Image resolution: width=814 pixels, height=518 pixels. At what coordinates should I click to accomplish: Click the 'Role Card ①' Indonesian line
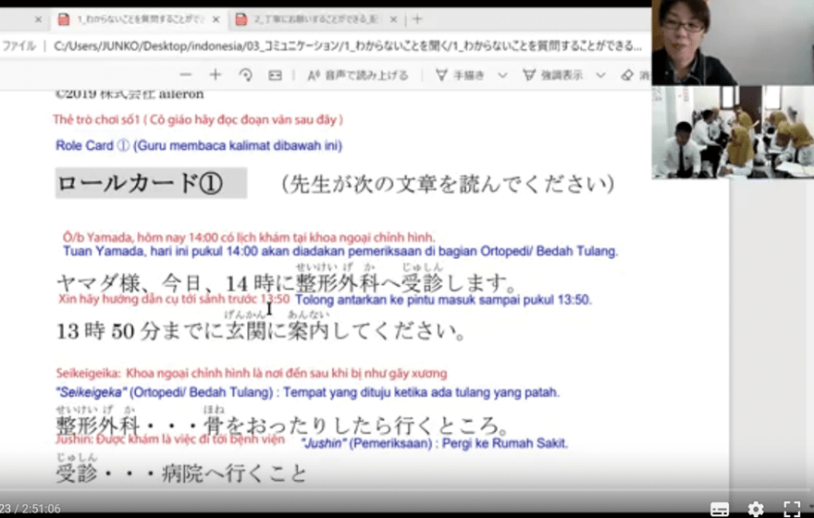[x=199, y=145]
